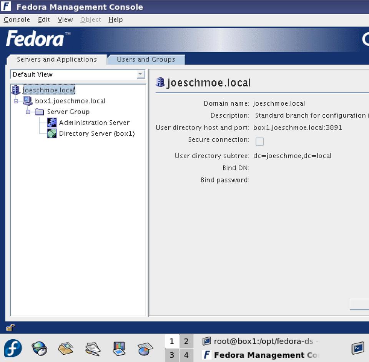
Task: Open the Help menu
Action: click(116, 20)
